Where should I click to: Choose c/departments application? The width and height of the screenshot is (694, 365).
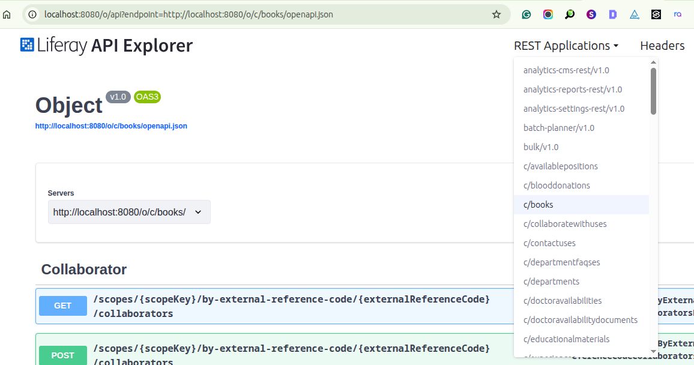coord(581,282)
